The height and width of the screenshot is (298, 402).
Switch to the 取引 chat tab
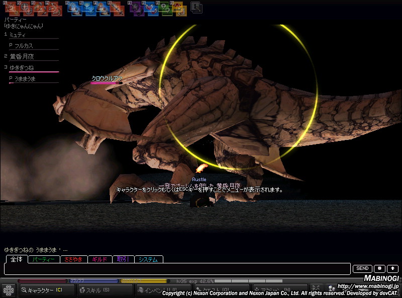(x=123, y=259)
